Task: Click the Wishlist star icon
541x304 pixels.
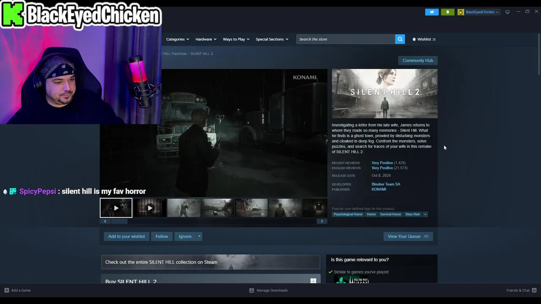Action: [414, 39]
